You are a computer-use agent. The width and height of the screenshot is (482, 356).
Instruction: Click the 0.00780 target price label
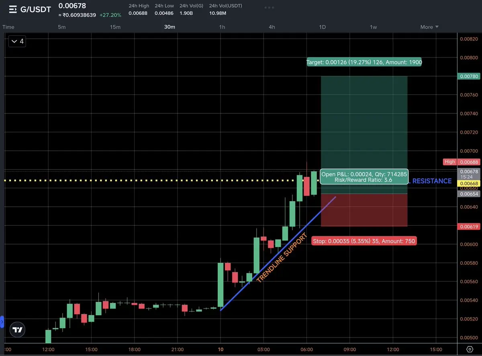click(x=469, y=76)
